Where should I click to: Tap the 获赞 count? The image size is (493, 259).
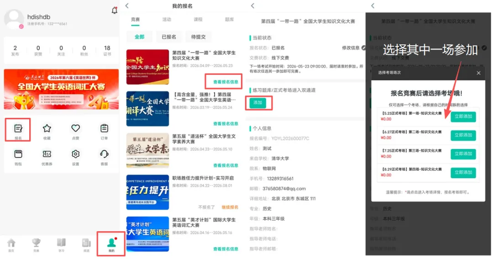tap(38, 50)
